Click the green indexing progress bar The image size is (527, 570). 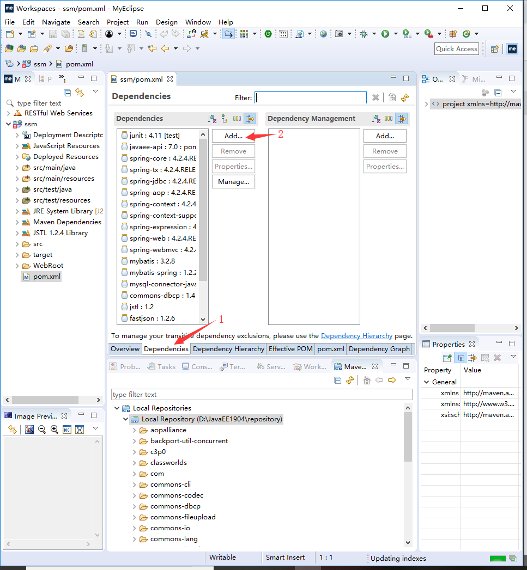pyautogui.click(x=498, y=559)
